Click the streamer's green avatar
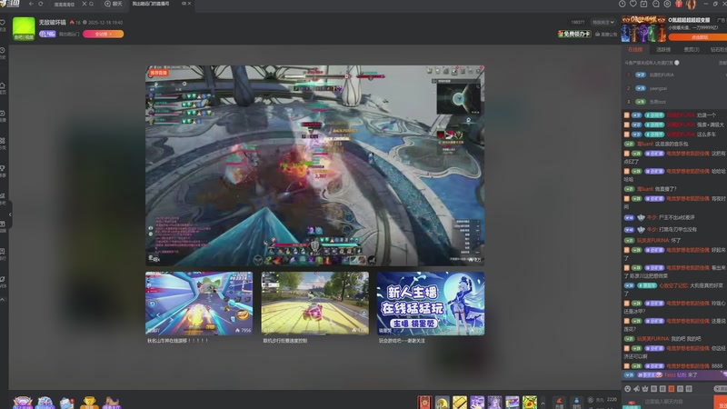 (x=24, y=29)
